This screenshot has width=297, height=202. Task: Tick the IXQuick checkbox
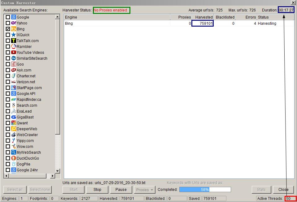click(x=8, y=35)
